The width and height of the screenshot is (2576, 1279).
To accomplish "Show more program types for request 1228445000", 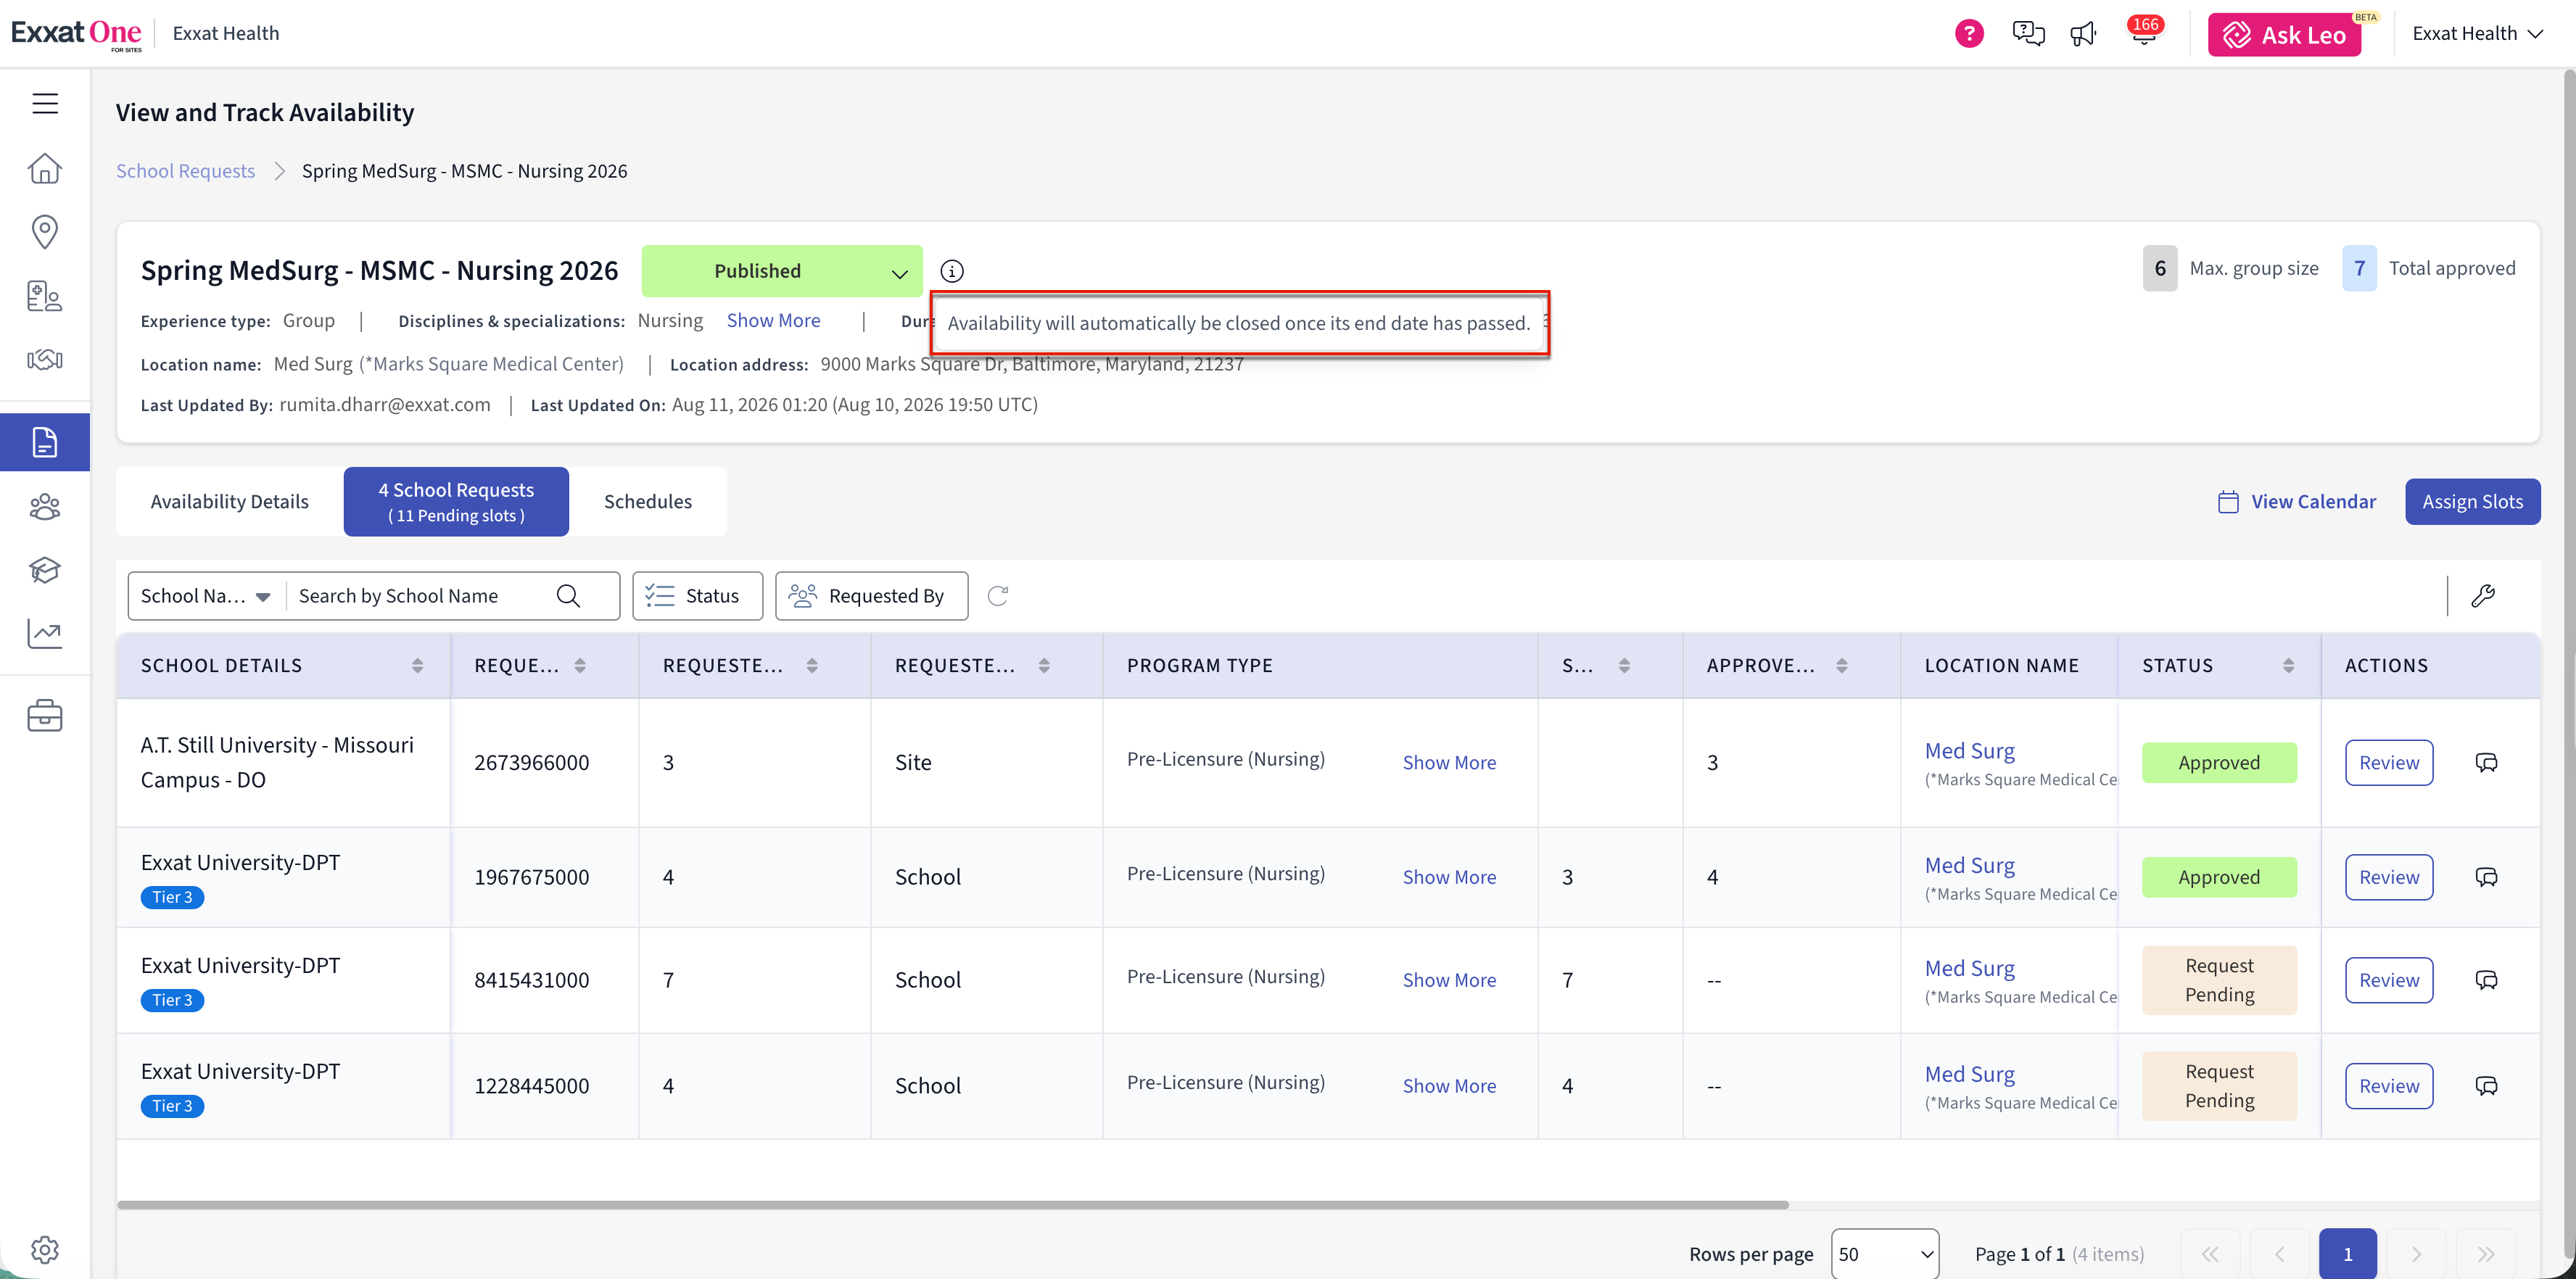I will point(1449,1086).
